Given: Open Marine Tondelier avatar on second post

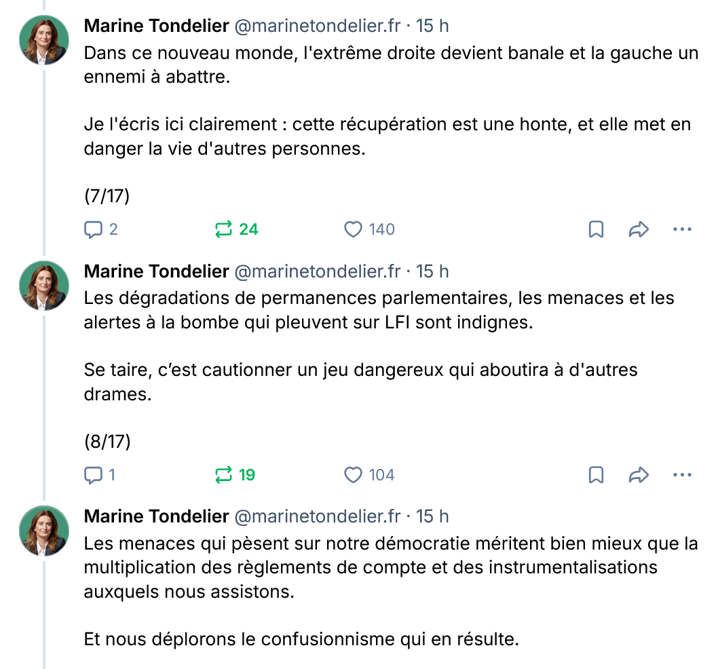Looking at the screenshot, I should point(44,286).
